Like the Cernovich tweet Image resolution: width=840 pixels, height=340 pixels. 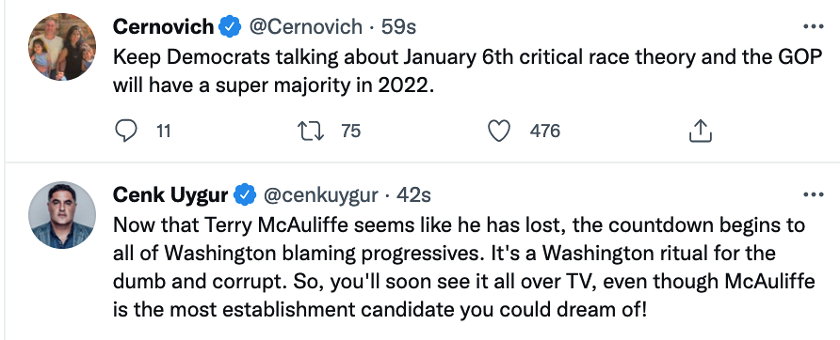(498, 131)
